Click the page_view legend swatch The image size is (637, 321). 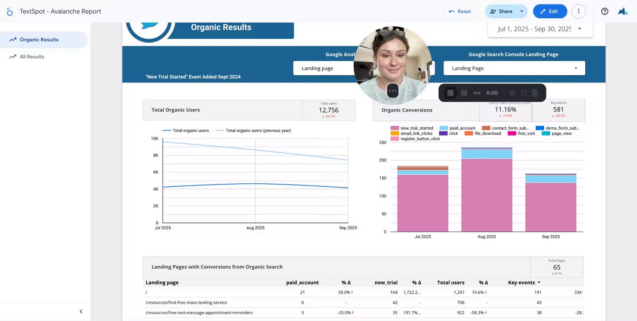point(546,134)
